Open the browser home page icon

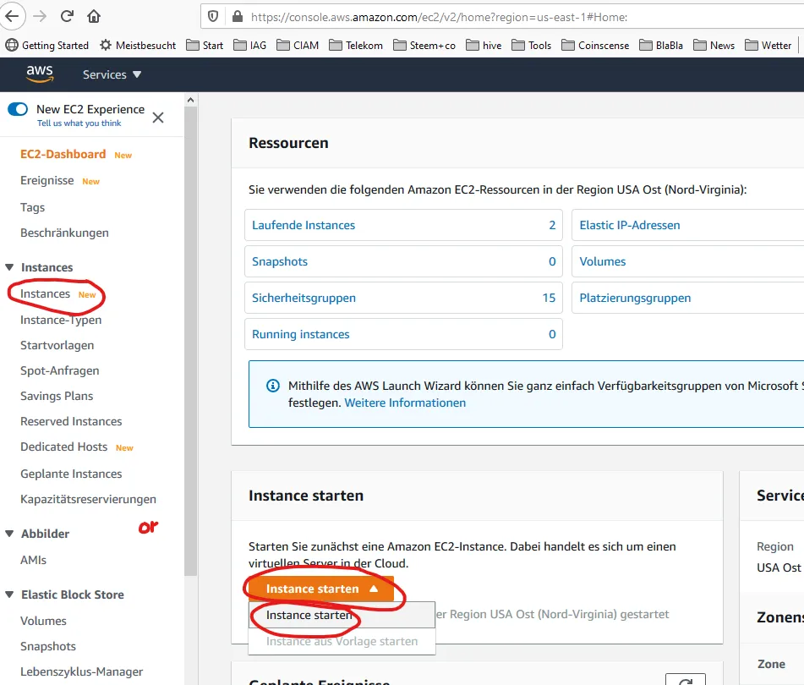pyautogui.click(x=94, y=16)
